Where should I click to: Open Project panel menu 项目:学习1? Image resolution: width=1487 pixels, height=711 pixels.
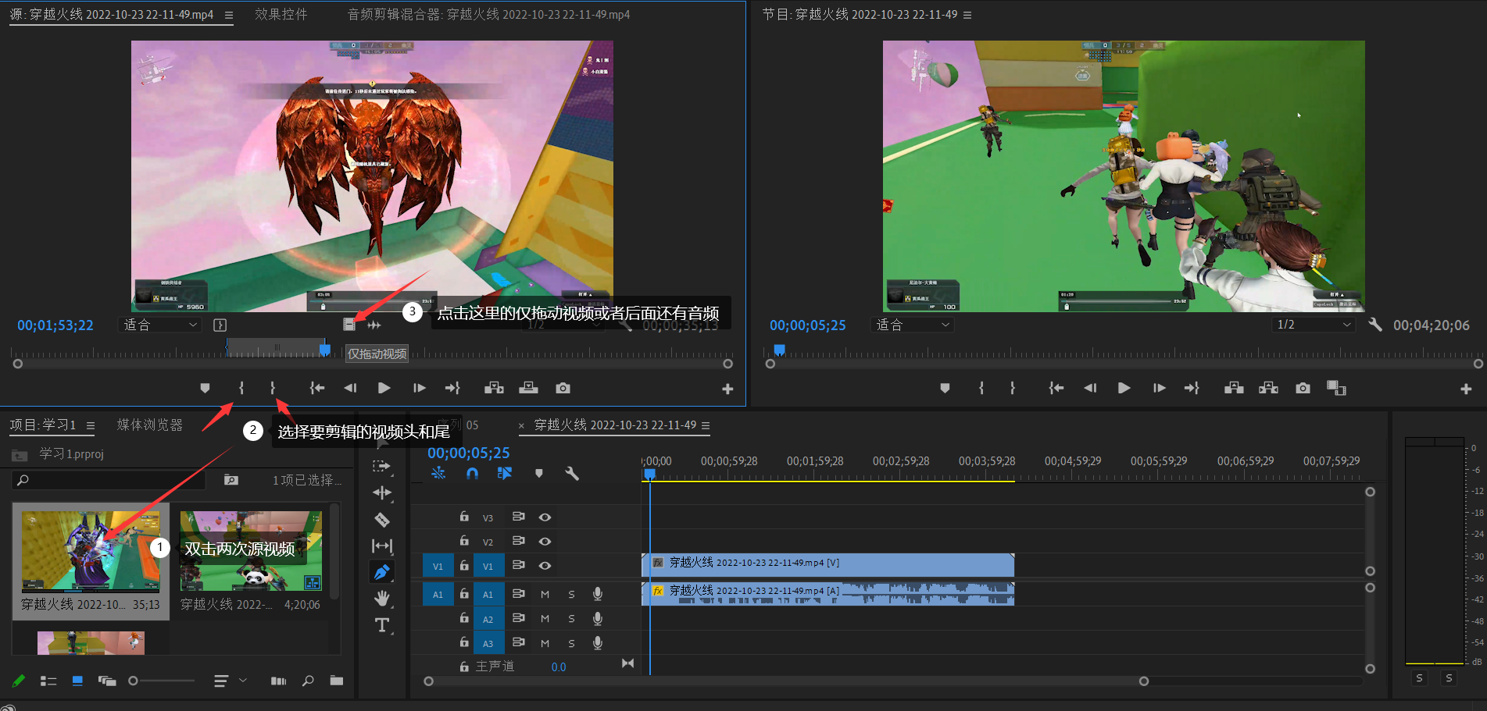(91, 425)
